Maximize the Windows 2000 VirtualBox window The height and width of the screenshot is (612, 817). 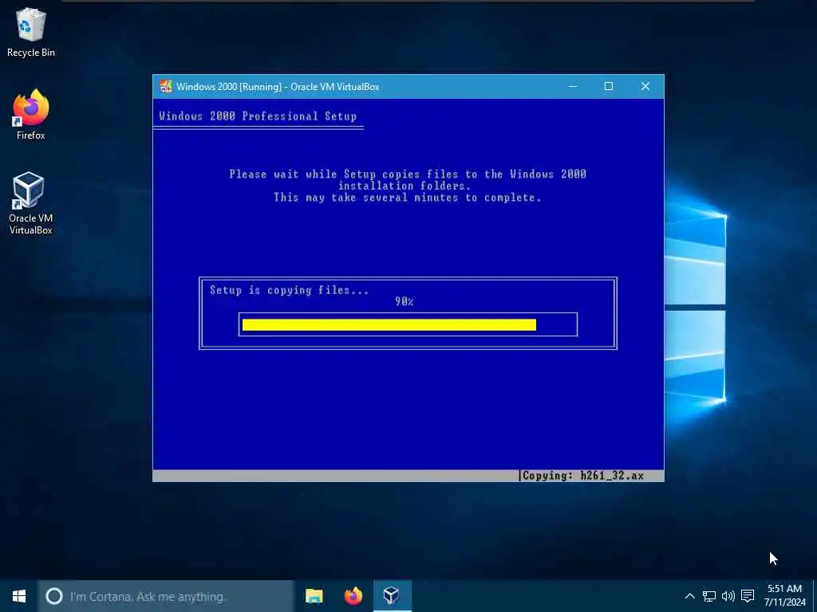609,86
